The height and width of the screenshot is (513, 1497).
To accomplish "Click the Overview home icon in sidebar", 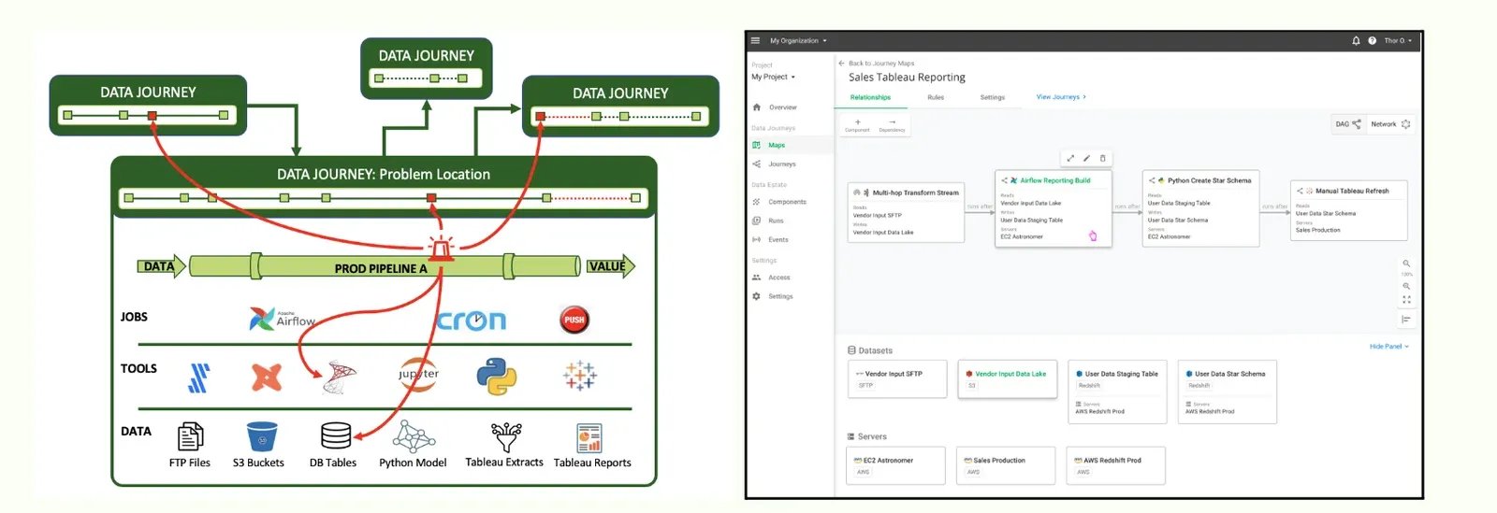I will click(x=757, y=107).
